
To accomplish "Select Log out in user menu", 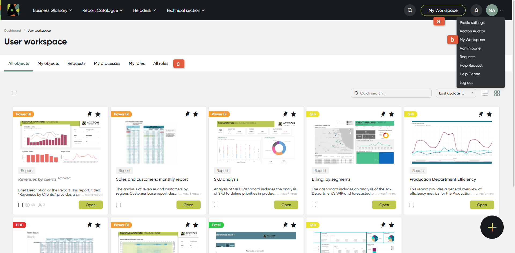I will pyautogui.click(x=466, y=82).
